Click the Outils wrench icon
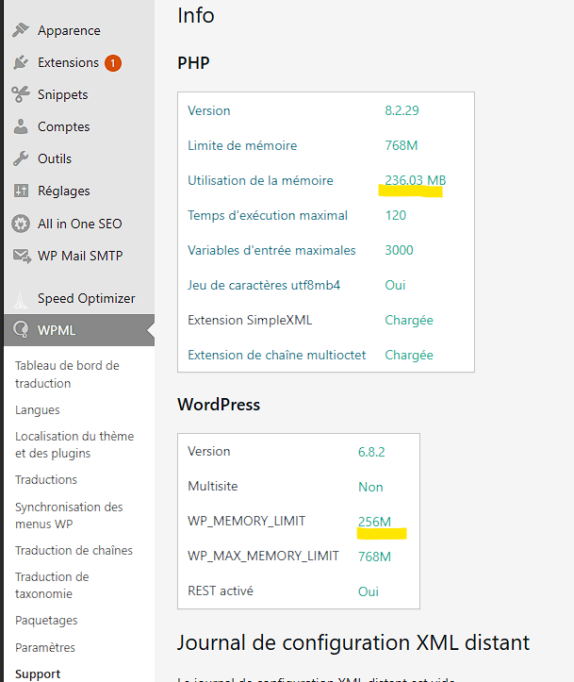 (21, 158)
